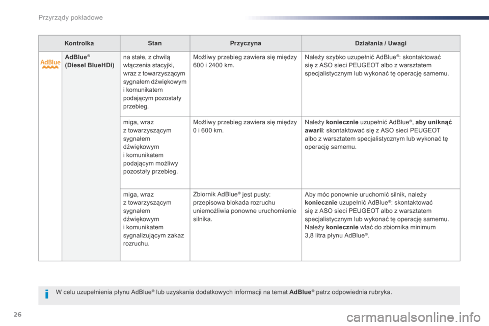Select the cell 'sygnalizującym zakaz rozruchu'
This screenshot has height=326, width=489.
(155, 225)
